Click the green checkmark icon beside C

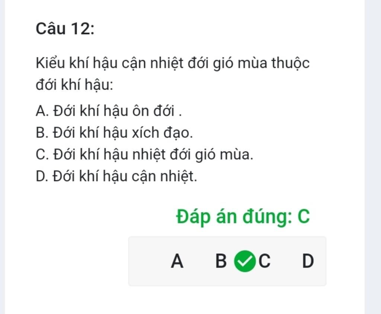pyautogui.click(x=245, y=261)
